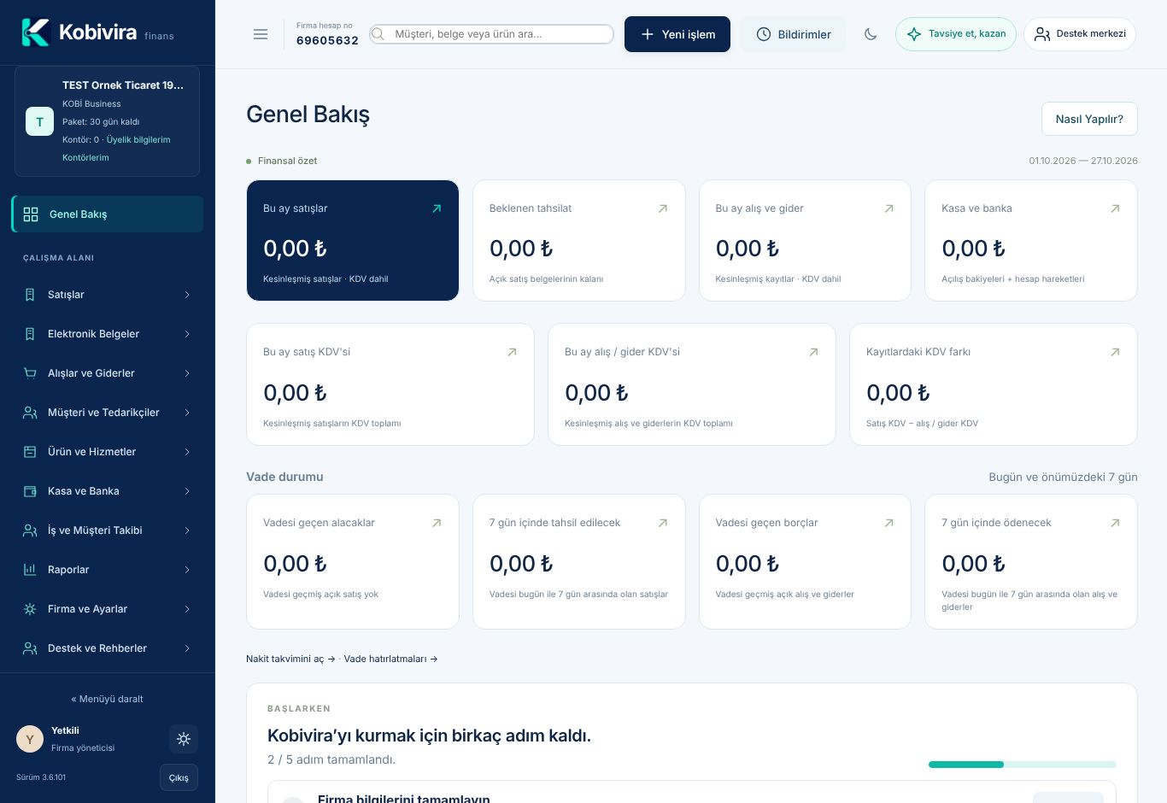
Task: Expand the Satışlar menu chevron
Action: pyautogui.click(x=187, y=295)
